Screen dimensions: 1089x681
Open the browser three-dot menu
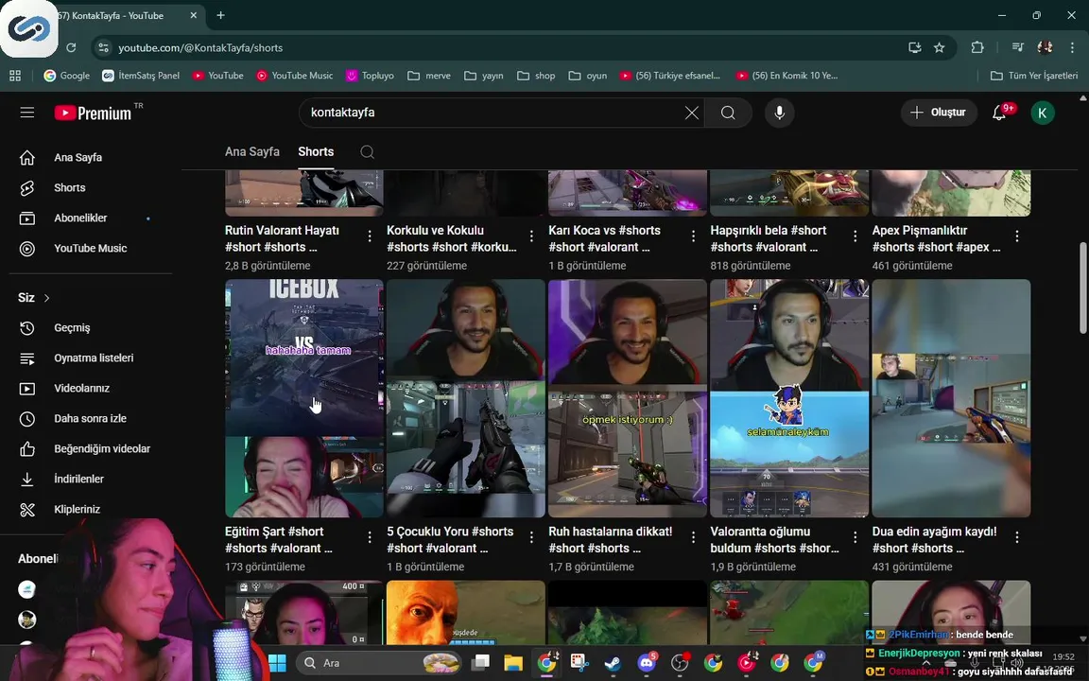pyautogui.click(x=1072, y=48)
